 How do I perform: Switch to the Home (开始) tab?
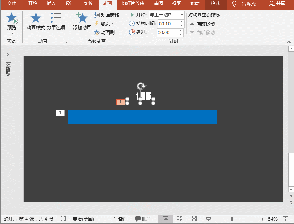coord(33,3)
